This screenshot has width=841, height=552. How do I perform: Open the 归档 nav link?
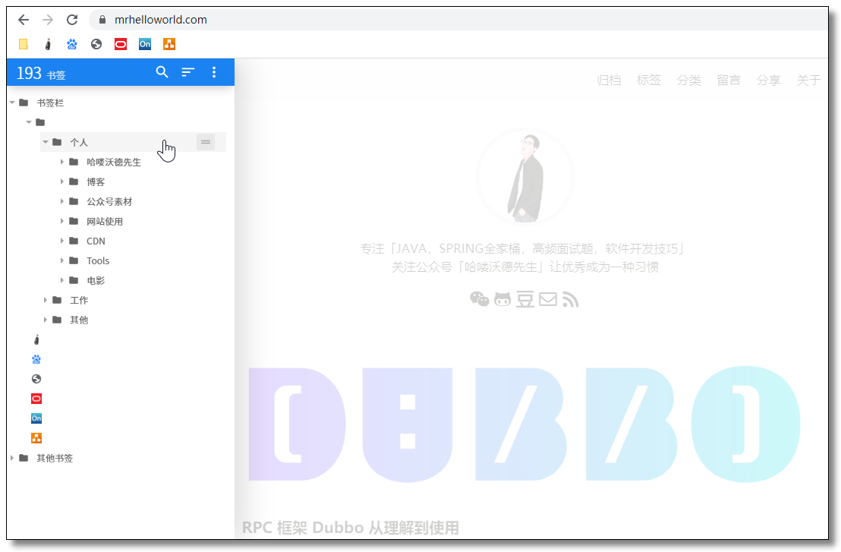click(x=609, y=80)
